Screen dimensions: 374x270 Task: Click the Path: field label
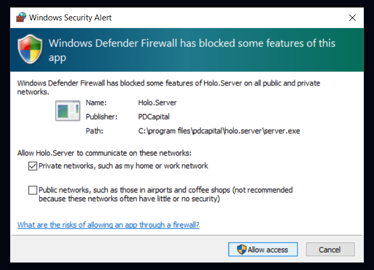(94, 131)
